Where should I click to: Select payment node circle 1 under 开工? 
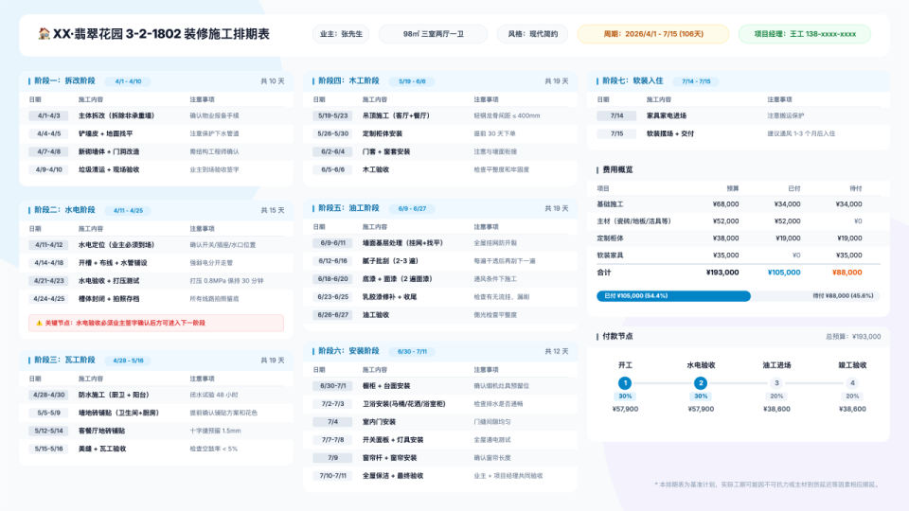point(625,383)
